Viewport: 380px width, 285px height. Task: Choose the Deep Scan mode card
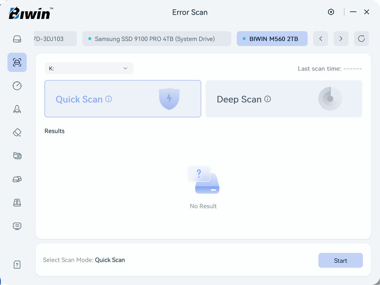tap(284, 98)
